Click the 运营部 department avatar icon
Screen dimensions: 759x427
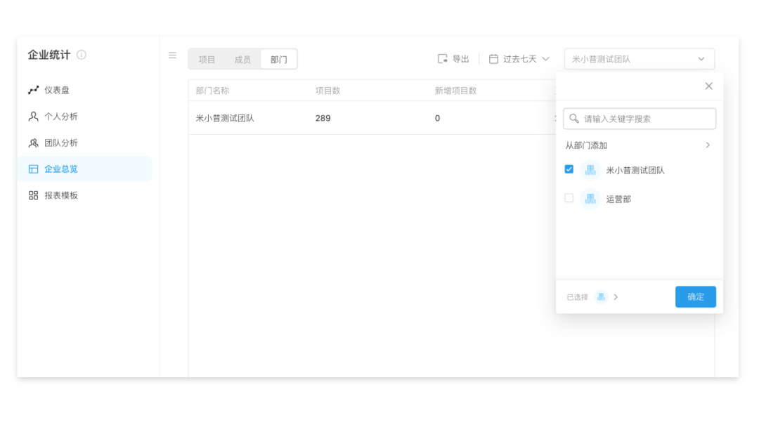point(590,199)
